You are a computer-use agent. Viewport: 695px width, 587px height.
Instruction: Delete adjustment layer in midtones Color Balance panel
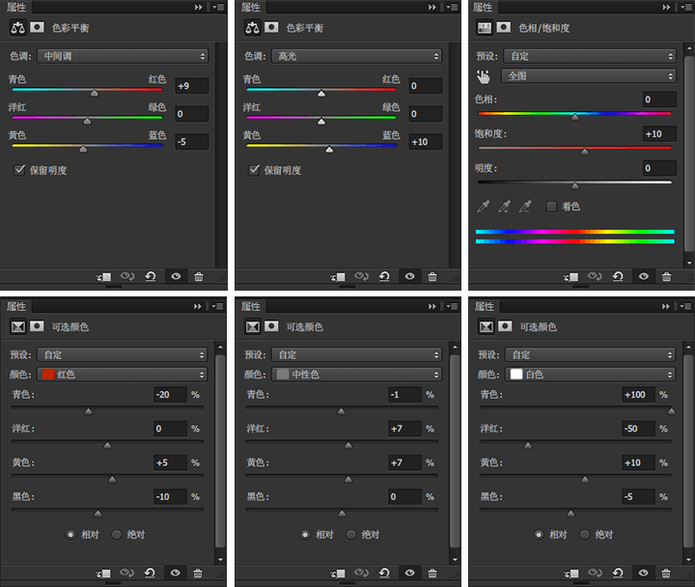[x=199, y=277]
